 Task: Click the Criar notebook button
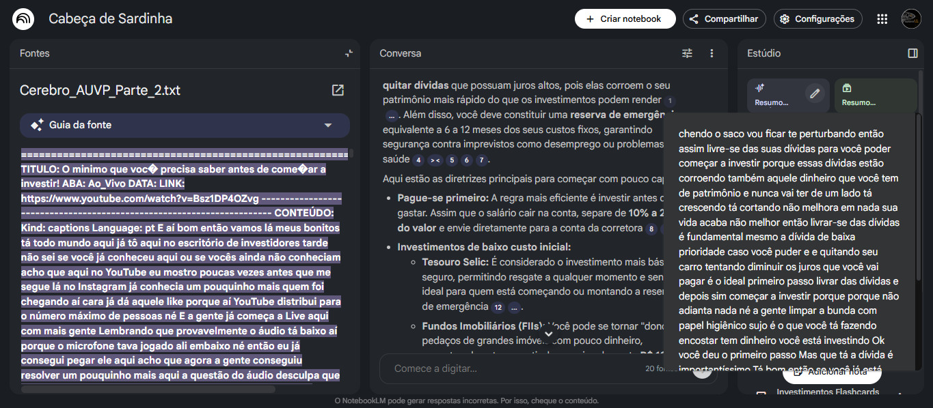pos(625,19)
